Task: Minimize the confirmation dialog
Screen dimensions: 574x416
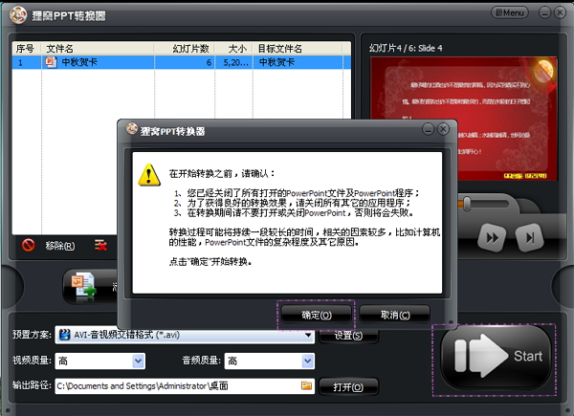Action: click(x=428, y=129)
